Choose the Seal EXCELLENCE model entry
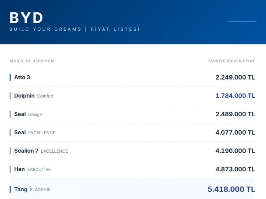 (x=34, y=133)
